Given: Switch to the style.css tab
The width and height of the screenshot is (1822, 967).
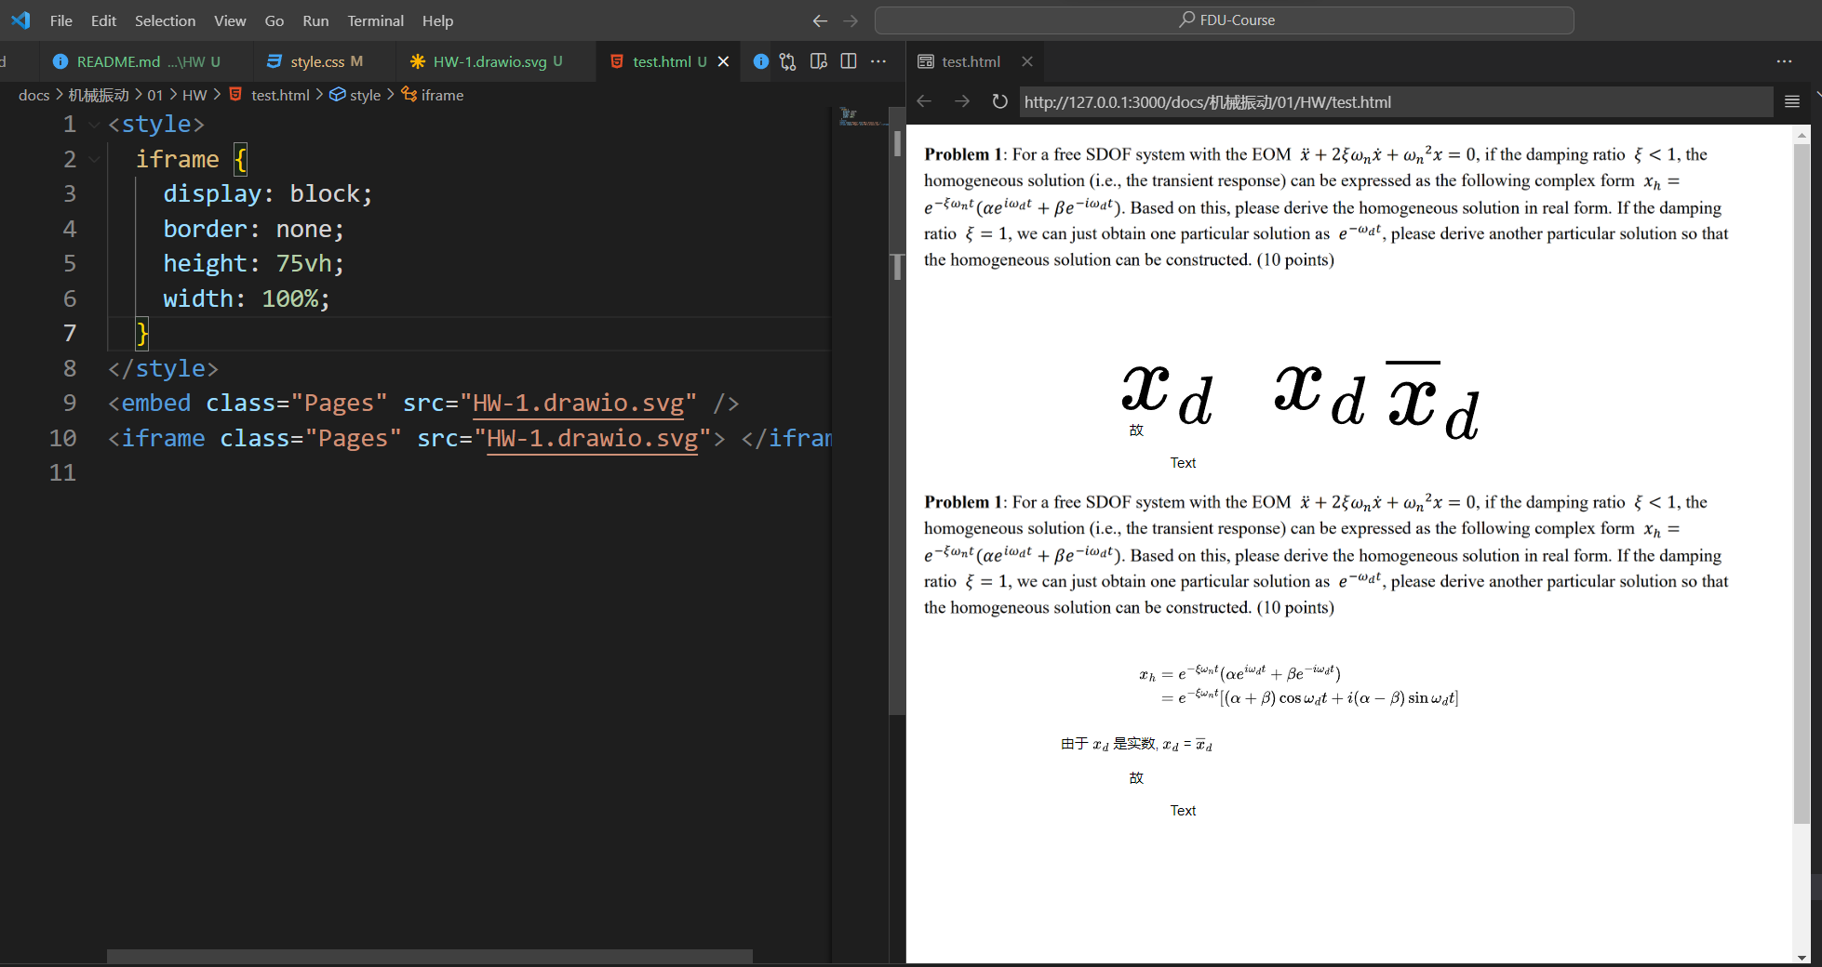Looking at the screenshot, I should click(x=321, y=61).
